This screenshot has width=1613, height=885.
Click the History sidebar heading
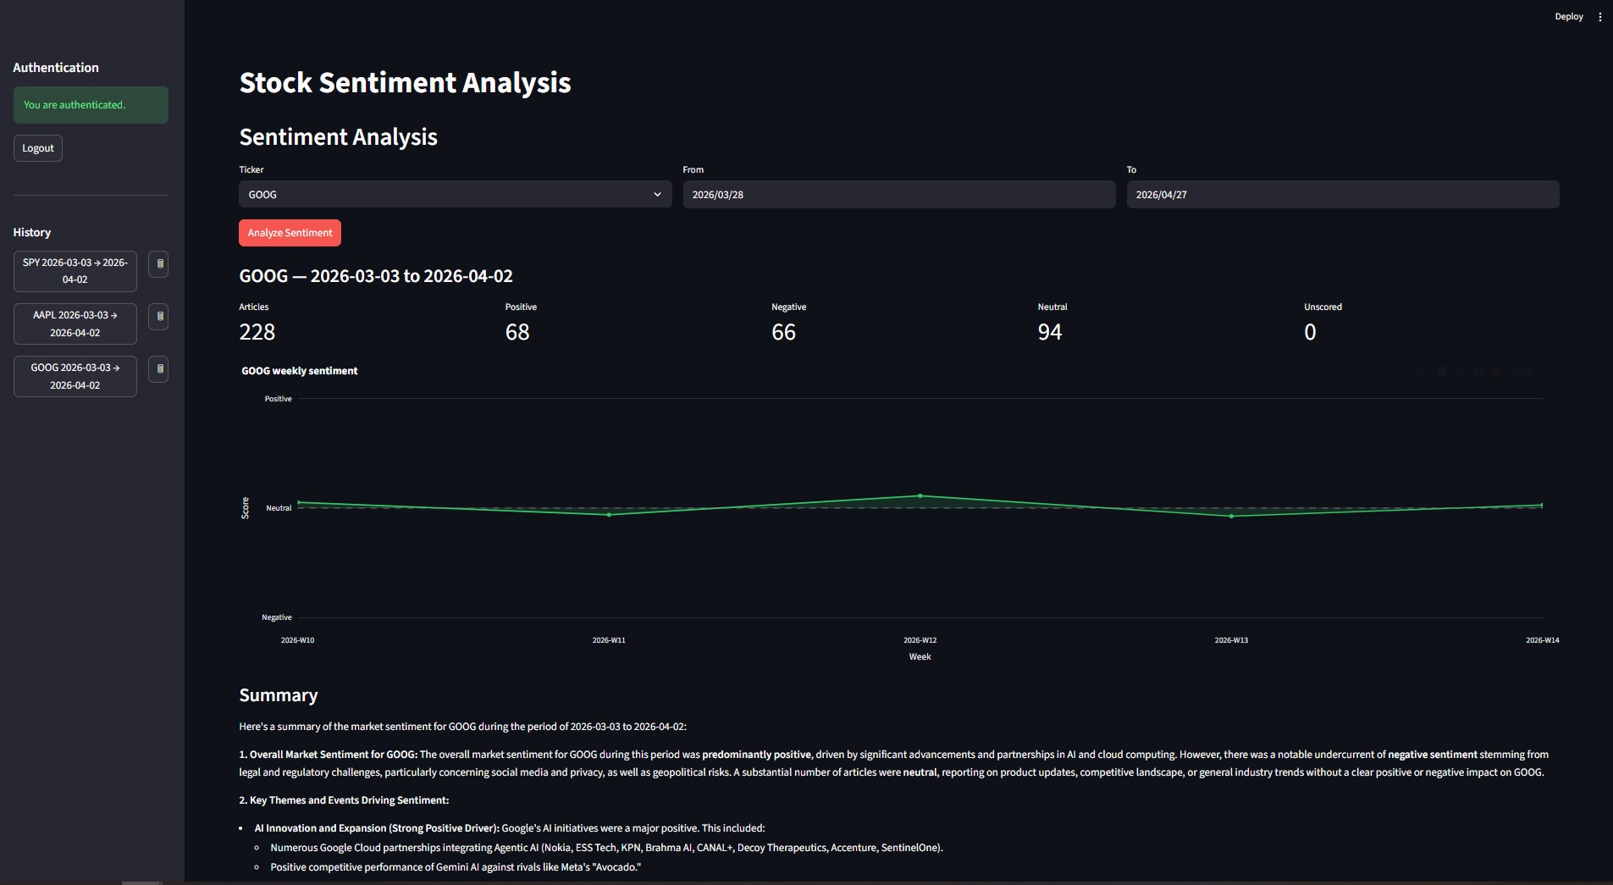click(x=32, y=232)
